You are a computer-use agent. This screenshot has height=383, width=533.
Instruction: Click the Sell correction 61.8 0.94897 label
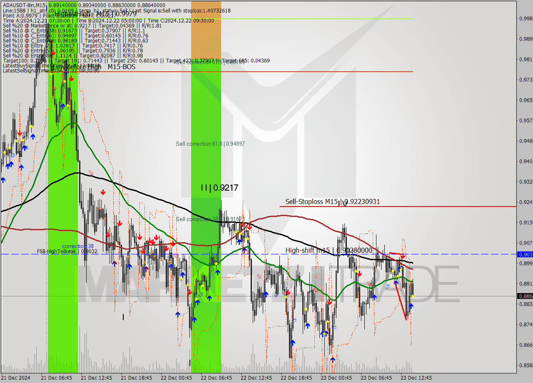(x=210, y=144)
